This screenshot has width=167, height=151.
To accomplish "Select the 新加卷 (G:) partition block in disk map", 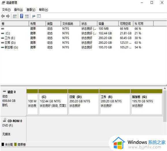I will (147, 102).
